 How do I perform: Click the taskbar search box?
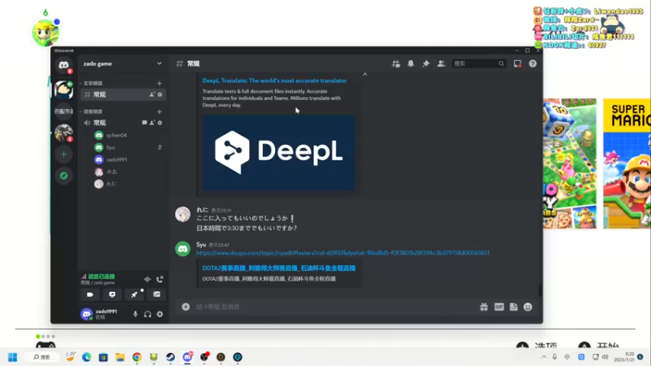pos(42,357)
